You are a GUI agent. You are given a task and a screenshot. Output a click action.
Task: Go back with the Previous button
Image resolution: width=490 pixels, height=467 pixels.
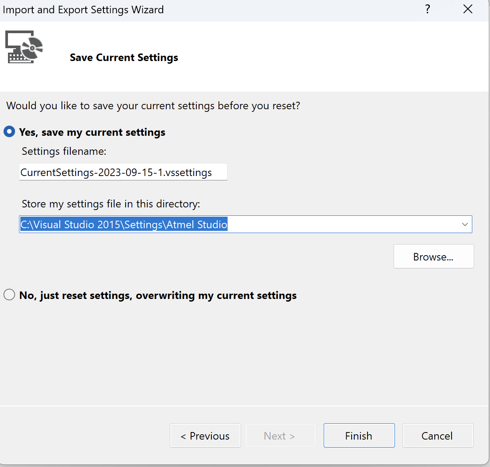tap(205, 436)
